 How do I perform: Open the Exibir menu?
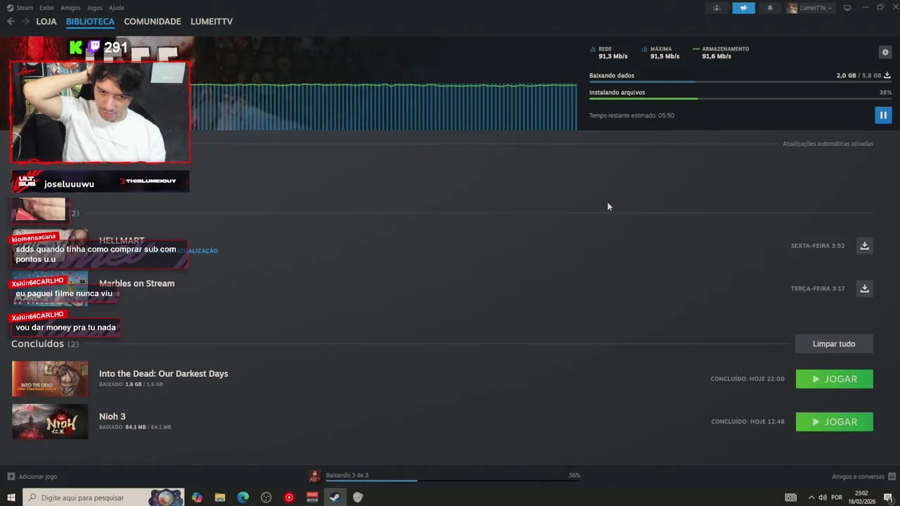46,8
